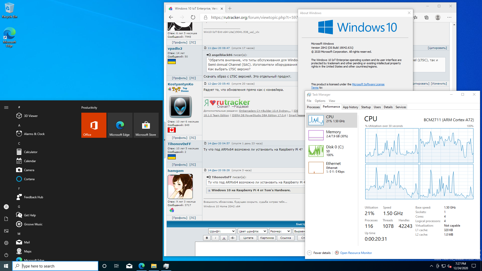Screen dimensions: 482x271
Task: Click the Power button in Start menu
Action: click(6, 255)
